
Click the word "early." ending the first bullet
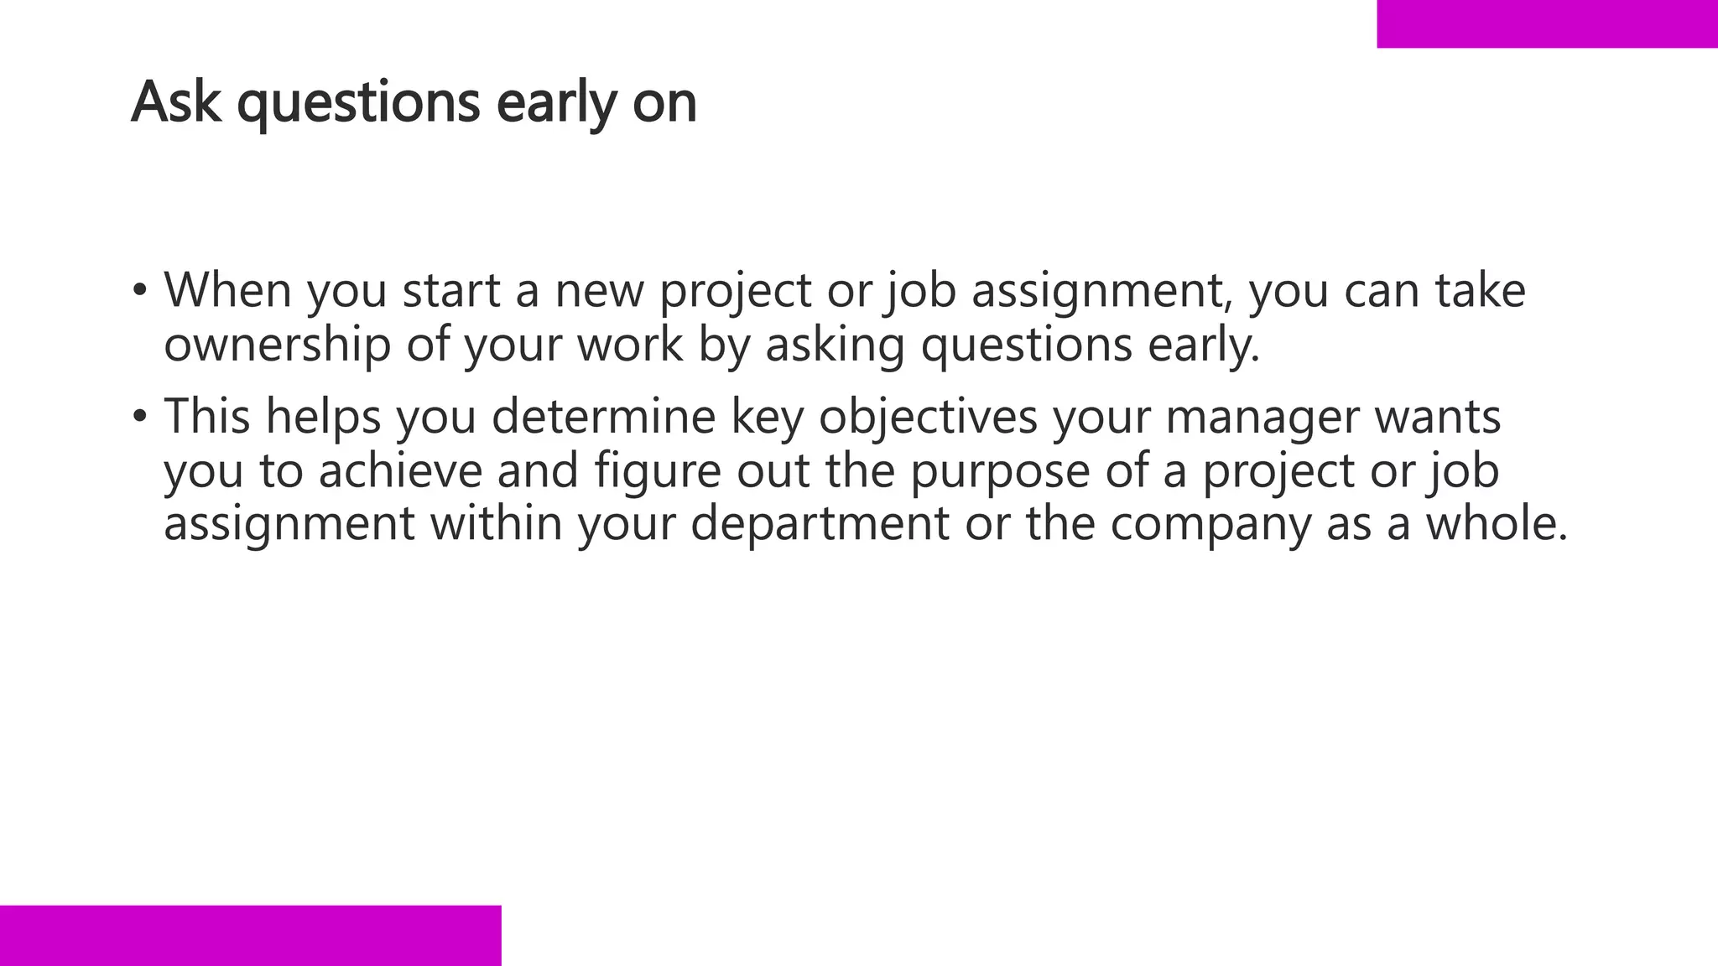pos(1204,345)
